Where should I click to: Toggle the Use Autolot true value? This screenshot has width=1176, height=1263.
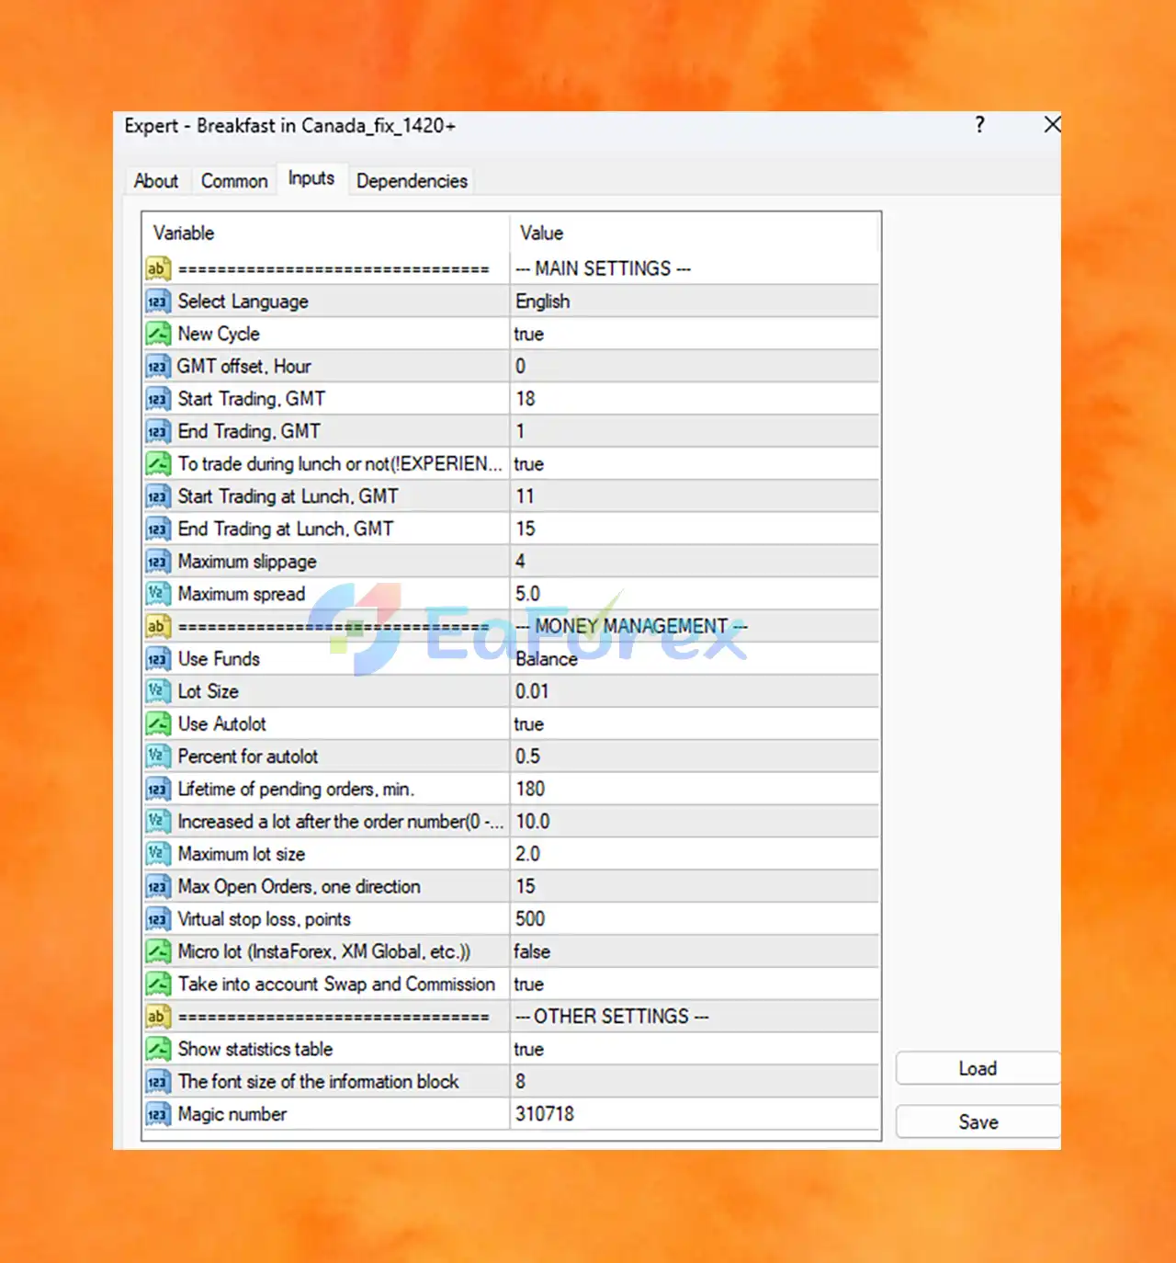[x=695, y=724]
